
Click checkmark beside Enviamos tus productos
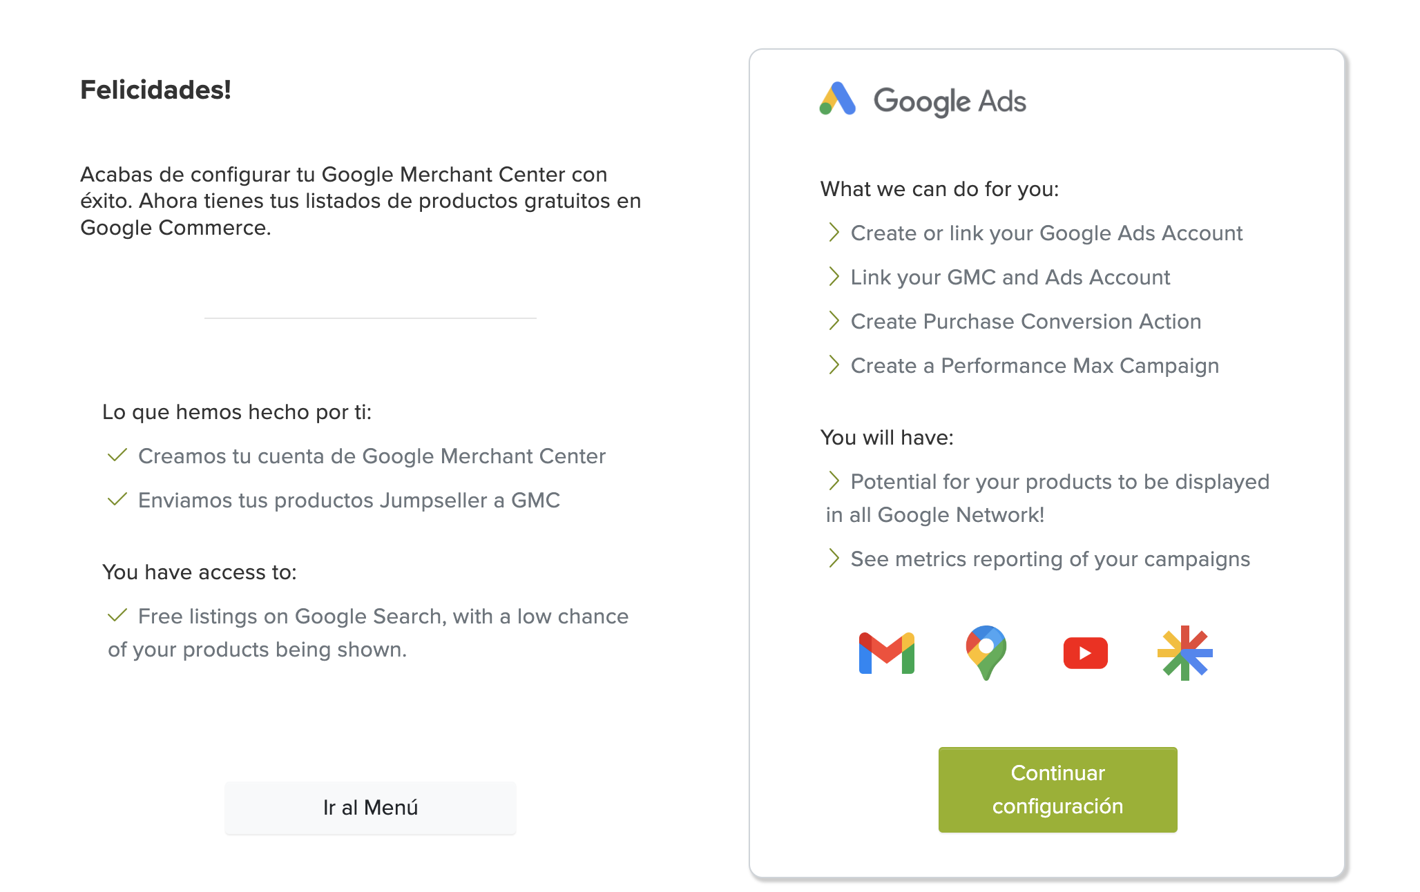[x=117, y=499]
